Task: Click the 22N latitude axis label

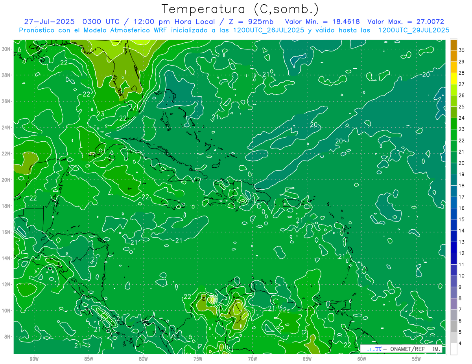Action: [x=7, y=154]
